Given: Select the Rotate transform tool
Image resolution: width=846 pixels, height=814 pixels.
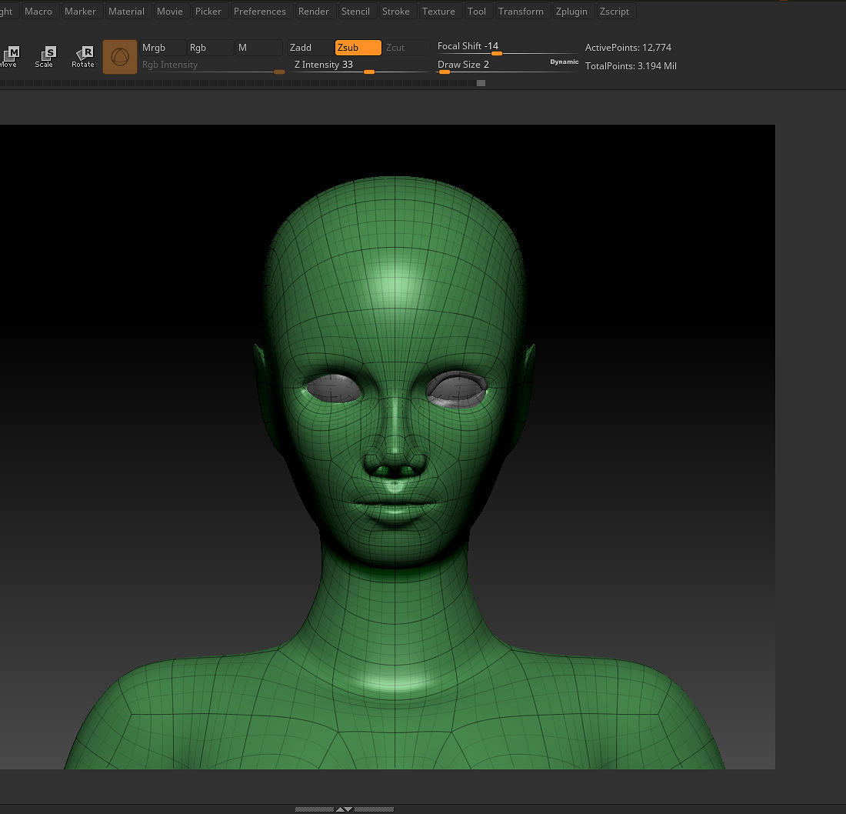Looking at the screenshot, I should (83, 56).
